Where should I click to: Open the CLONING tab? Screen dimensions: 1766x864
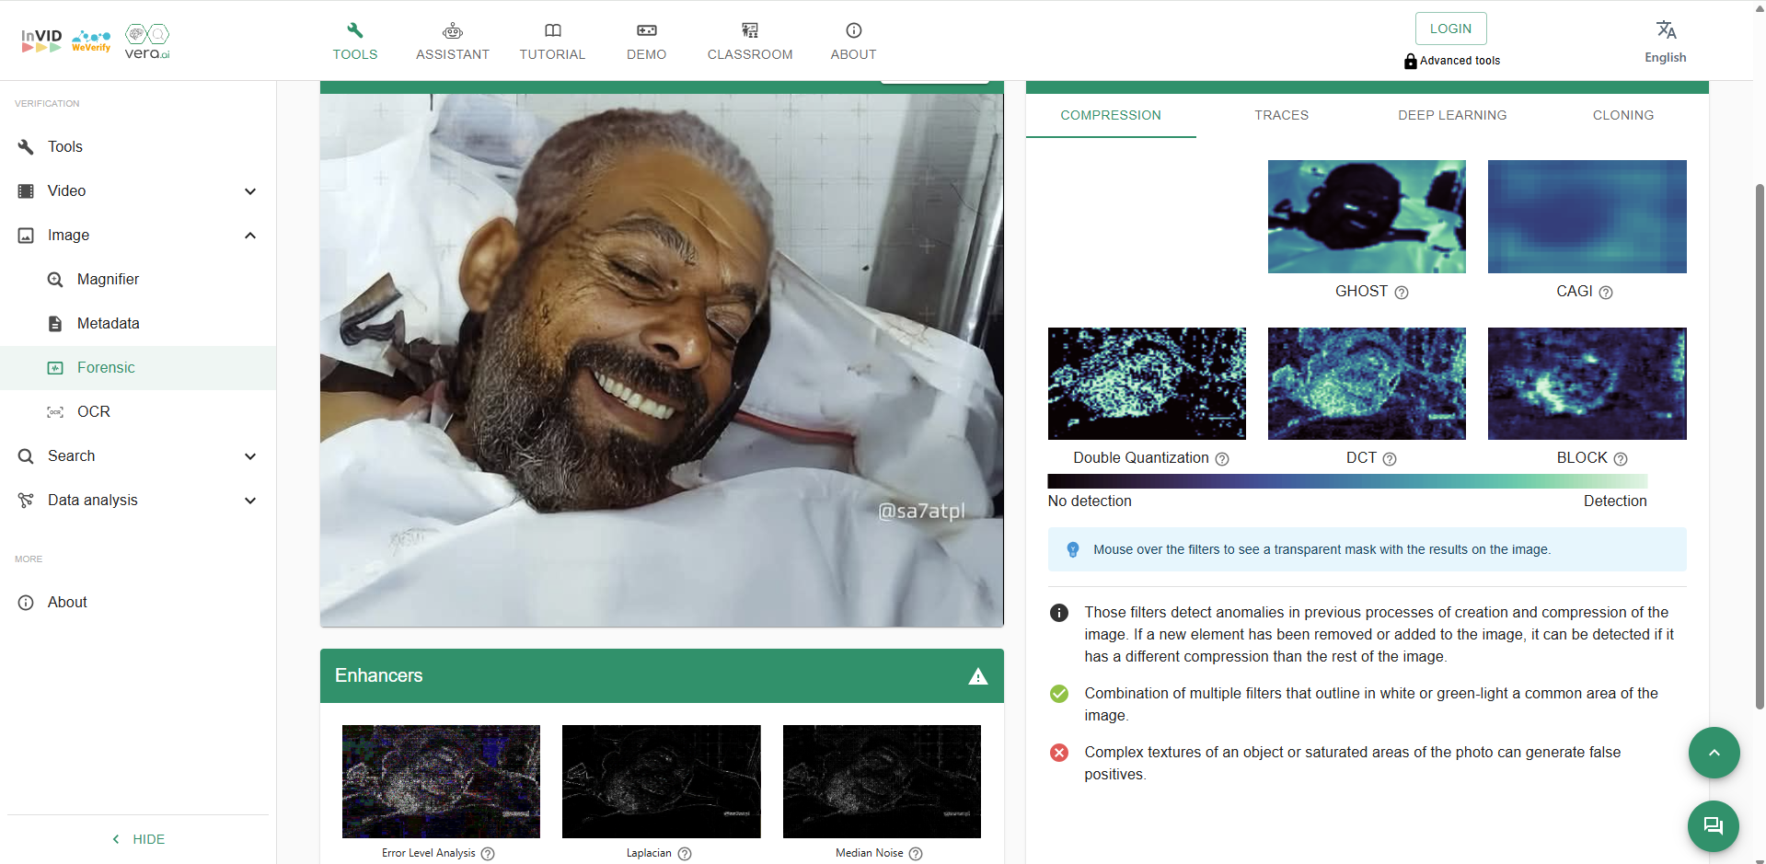[x=1622, y=115]
